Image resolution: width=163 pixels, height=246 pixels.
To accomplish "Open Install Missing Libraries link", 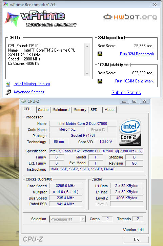I will click(32, 84).
